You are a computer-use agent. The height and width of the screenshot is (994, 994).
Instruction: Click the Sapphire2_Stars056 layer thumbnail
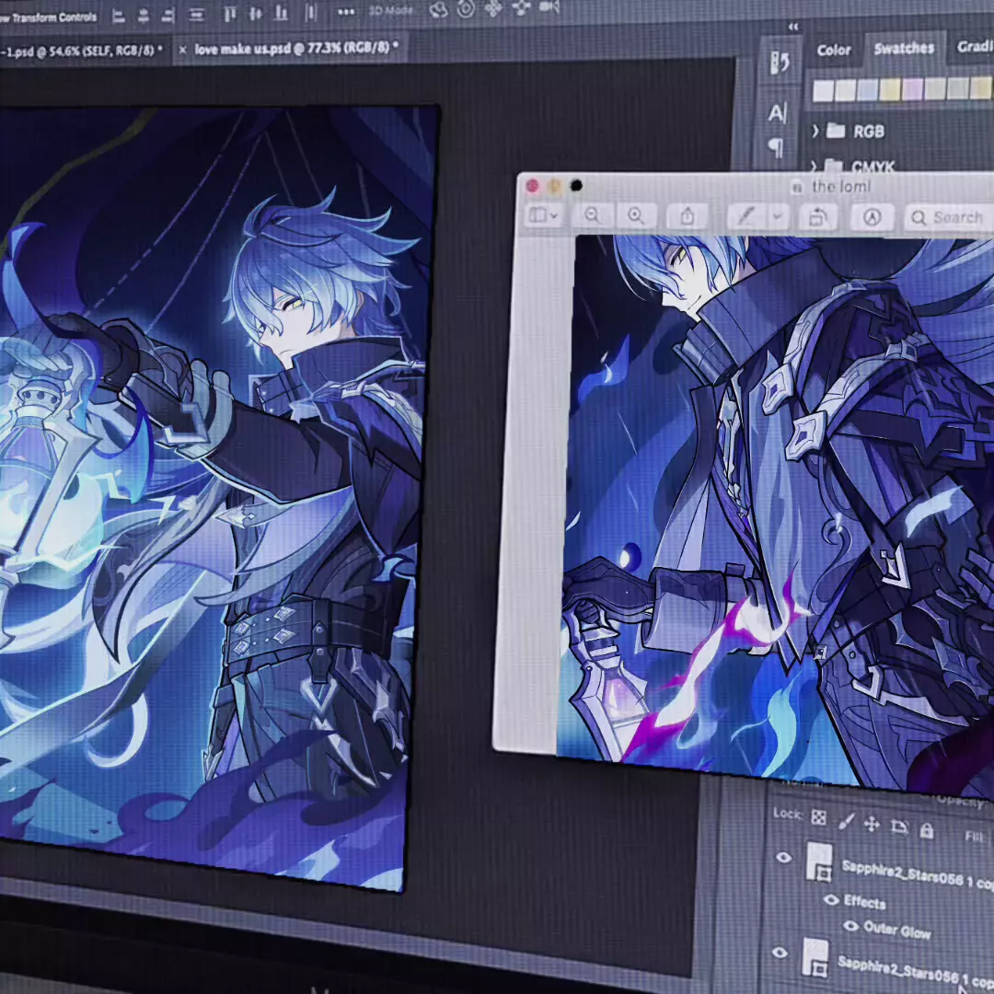[815, 958]
